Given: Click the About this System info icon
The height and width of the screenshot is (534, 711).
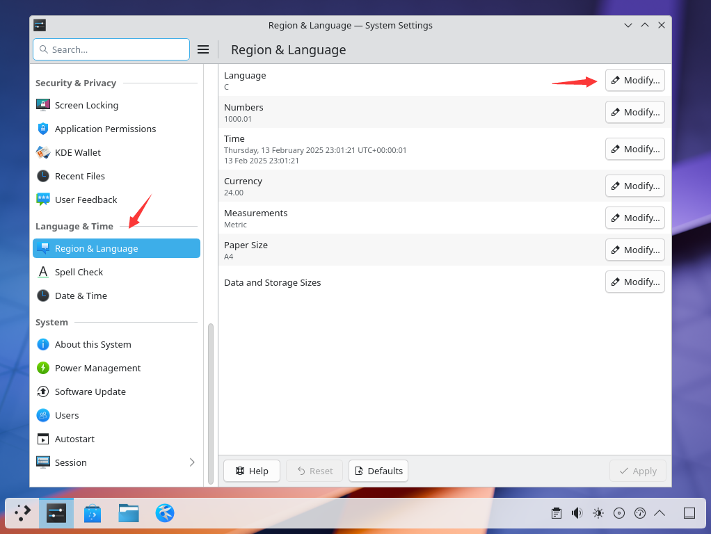Looking at the screenshot, I should pyautogui.click(x=43, y=344).
